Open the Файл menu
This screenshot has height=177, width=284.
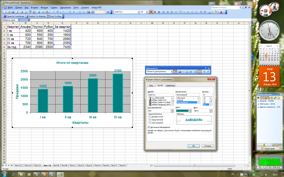click(10, 8)
